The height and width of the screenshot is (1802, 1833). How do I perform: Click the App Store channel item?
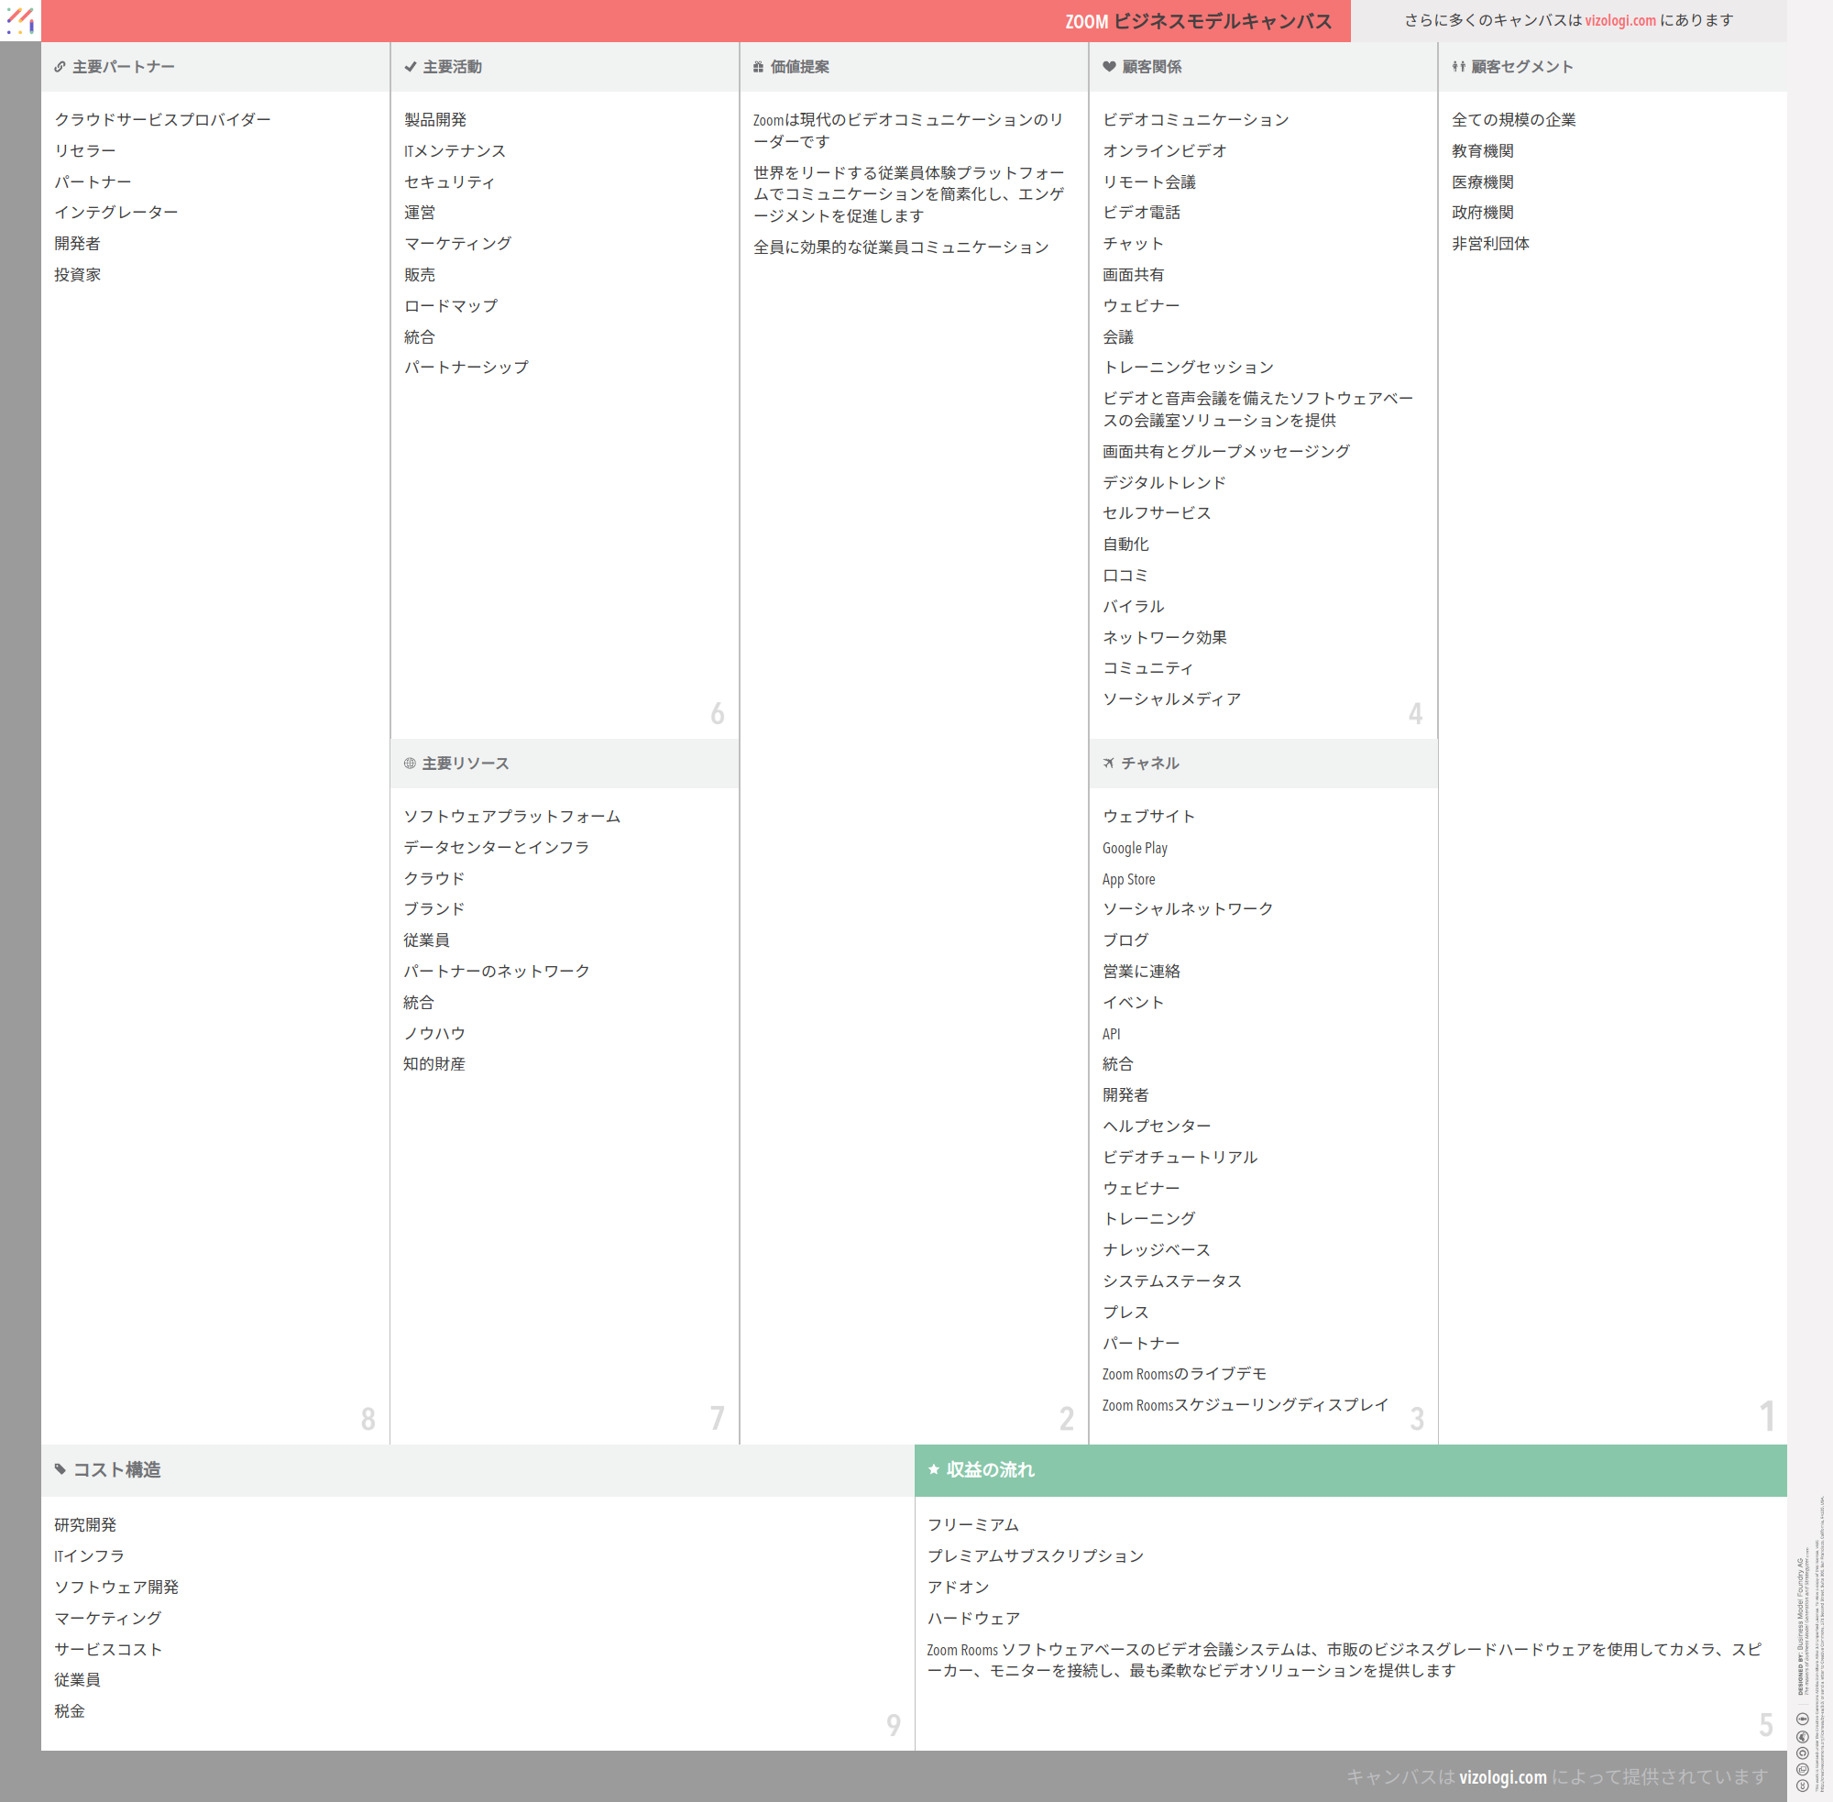(1128, 879)
